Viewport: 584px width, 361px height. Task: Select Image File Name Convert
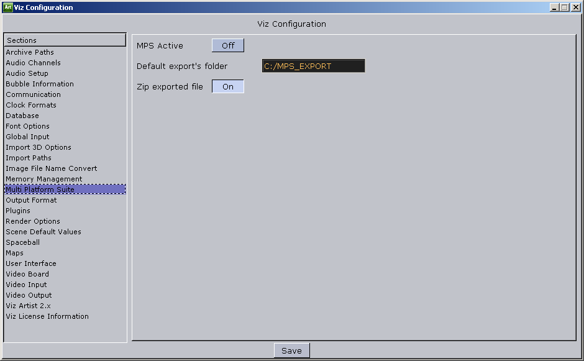tap(51, 168)
